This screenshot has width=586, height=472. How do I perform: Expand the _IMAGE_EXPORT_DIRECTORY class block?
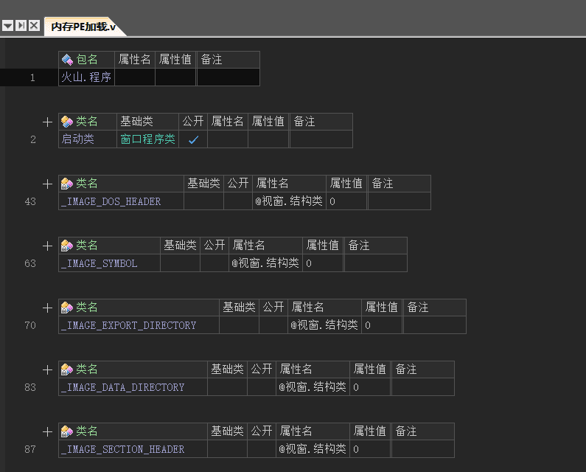47,308
